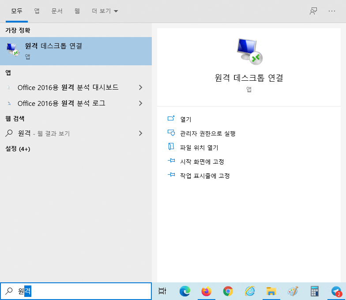
Task: Click 열기 to open the app
Action: 185,119
